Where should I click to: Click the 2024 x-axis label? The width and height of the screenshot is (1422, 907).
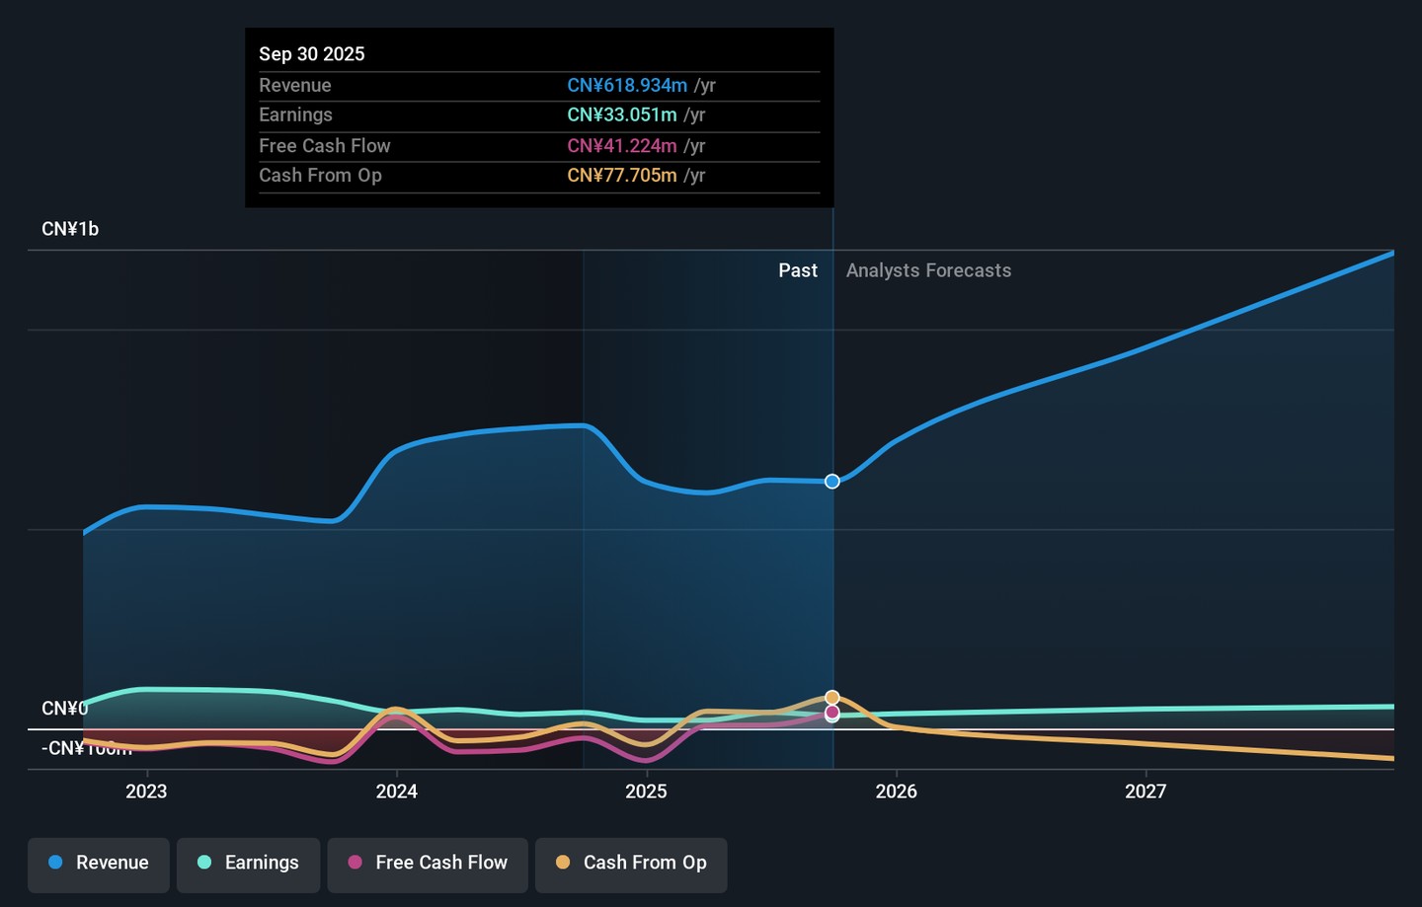tap(397, 792)
